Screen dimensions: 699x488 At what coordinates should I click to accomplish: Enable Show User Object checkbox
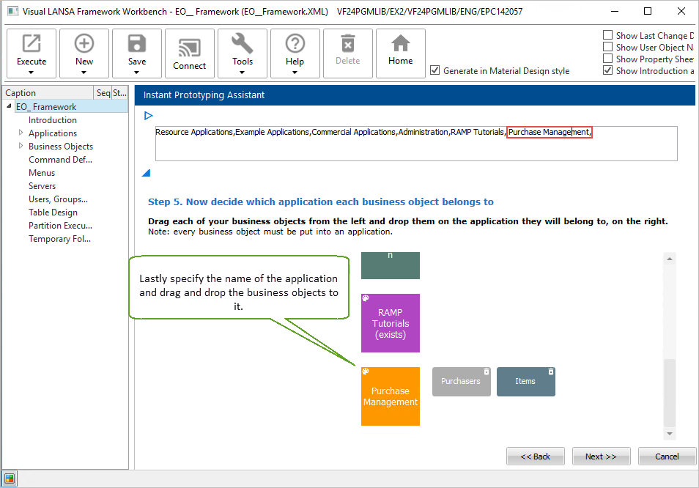pyautogui.click(x=607, y=47)
